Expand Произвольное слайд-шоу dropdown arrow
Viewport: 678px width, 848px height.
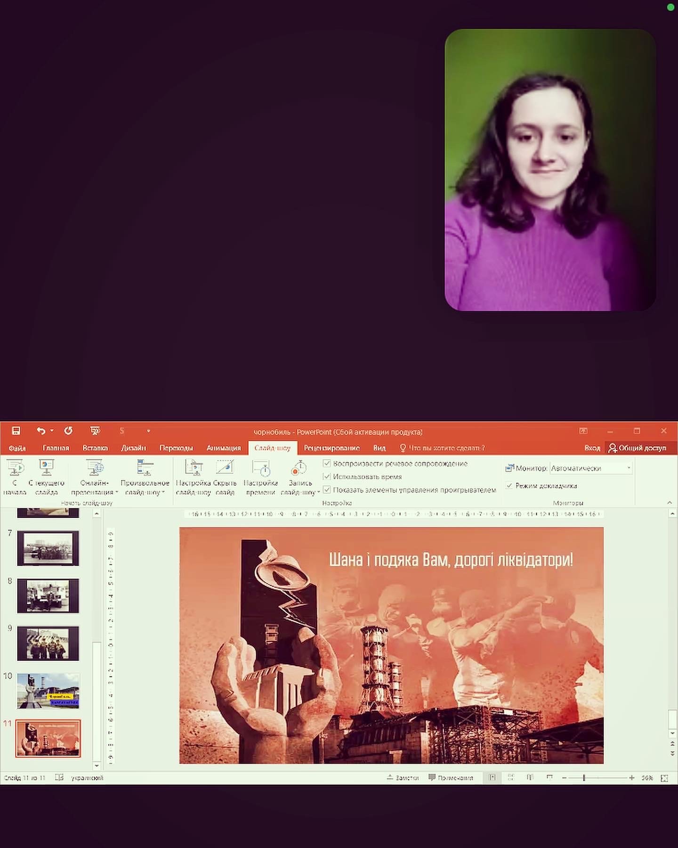click(163, 492)
